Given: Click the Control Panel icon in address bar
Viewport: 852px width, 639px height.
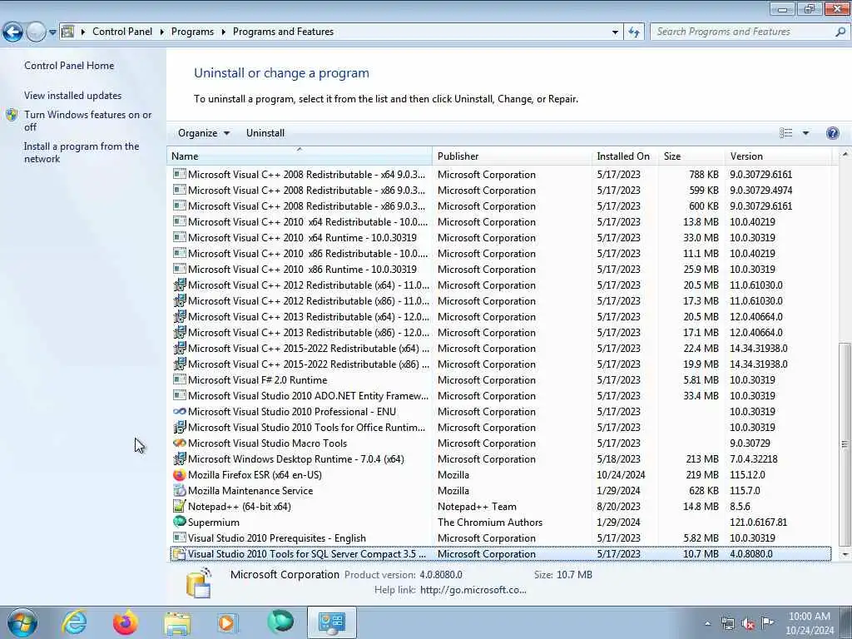Looking at the screenshot, I should (68, 32).
